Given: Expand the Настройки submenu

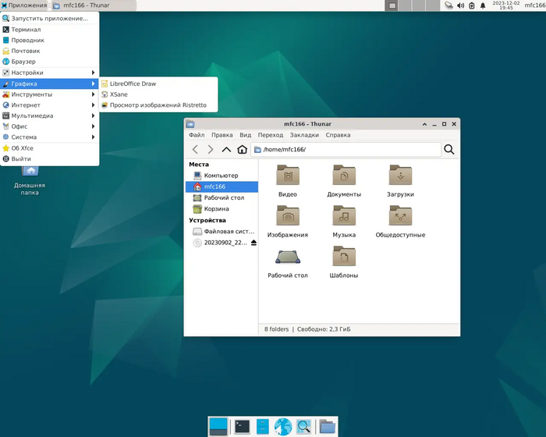Looking at the screenshot, I should [x=49, y=73].
